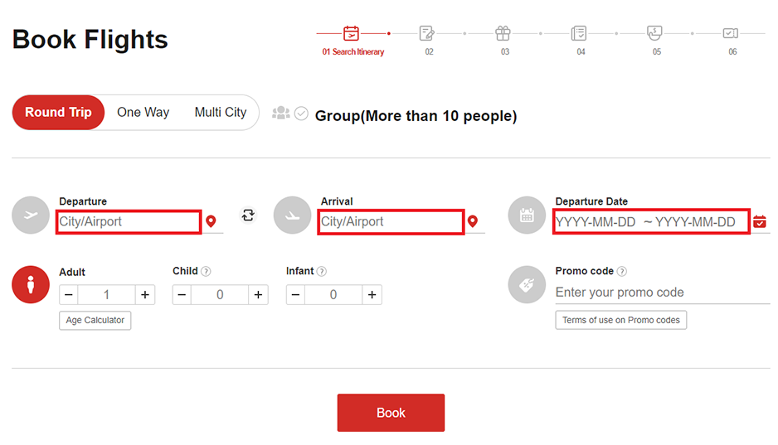Click the Infant help question mark icon
The width and height of the screenshot is (778, 445).
pyautogui.click(x=322, y=272)
